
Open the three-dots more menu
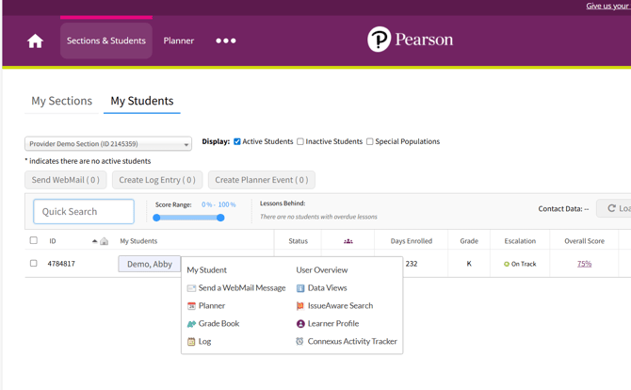click(226, 41)
